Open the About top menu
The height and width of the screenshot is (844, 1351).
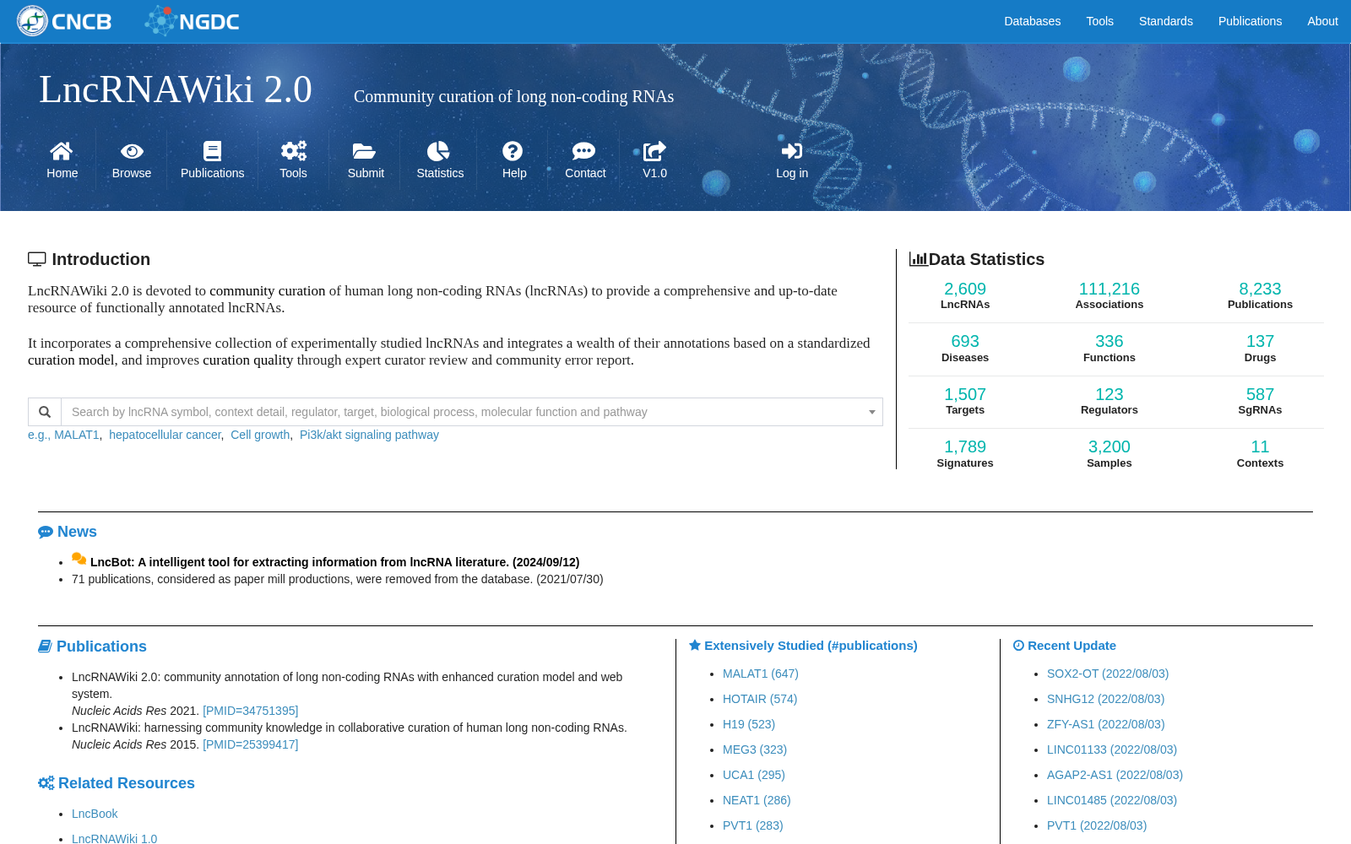point(1322,21)
